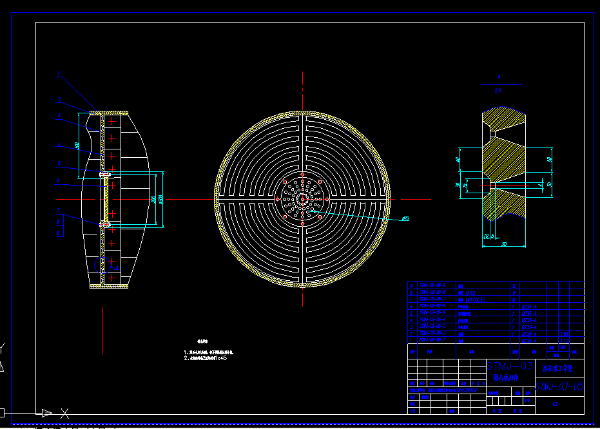
Task: Select the large STMJ-03 title text
Action: [x=510, y=367]
